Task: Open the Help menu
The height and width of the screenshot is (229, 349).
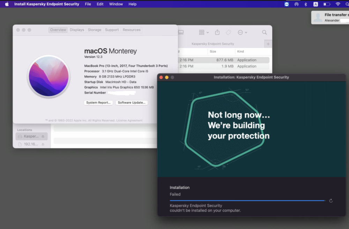Action: (132, 4)
